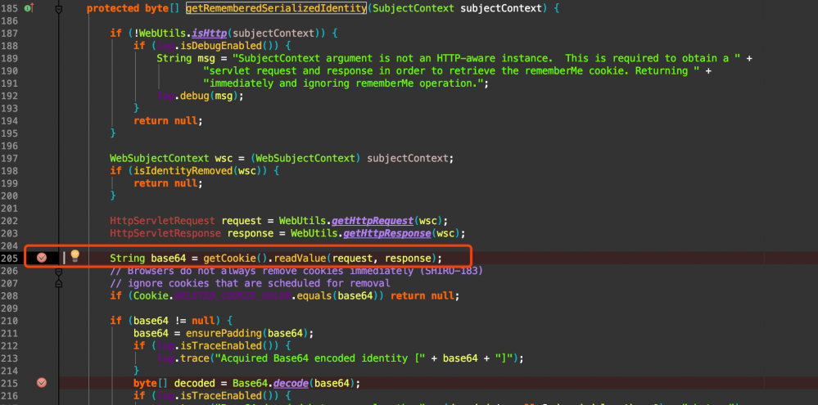The width and height of the screenshot is (818, 405).
Task: Click the HttpServletResponse type on line 203
Action: point(165,233)
